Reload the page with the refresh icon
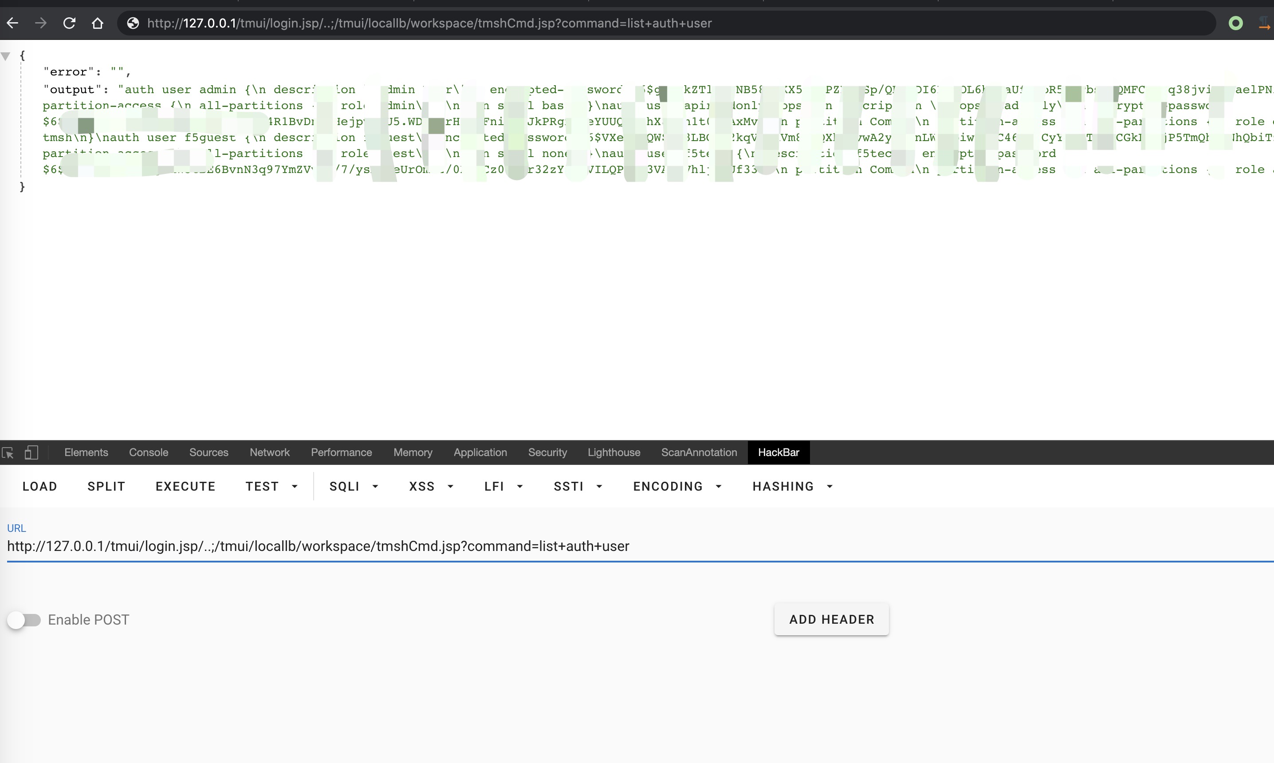 (69, 23)
